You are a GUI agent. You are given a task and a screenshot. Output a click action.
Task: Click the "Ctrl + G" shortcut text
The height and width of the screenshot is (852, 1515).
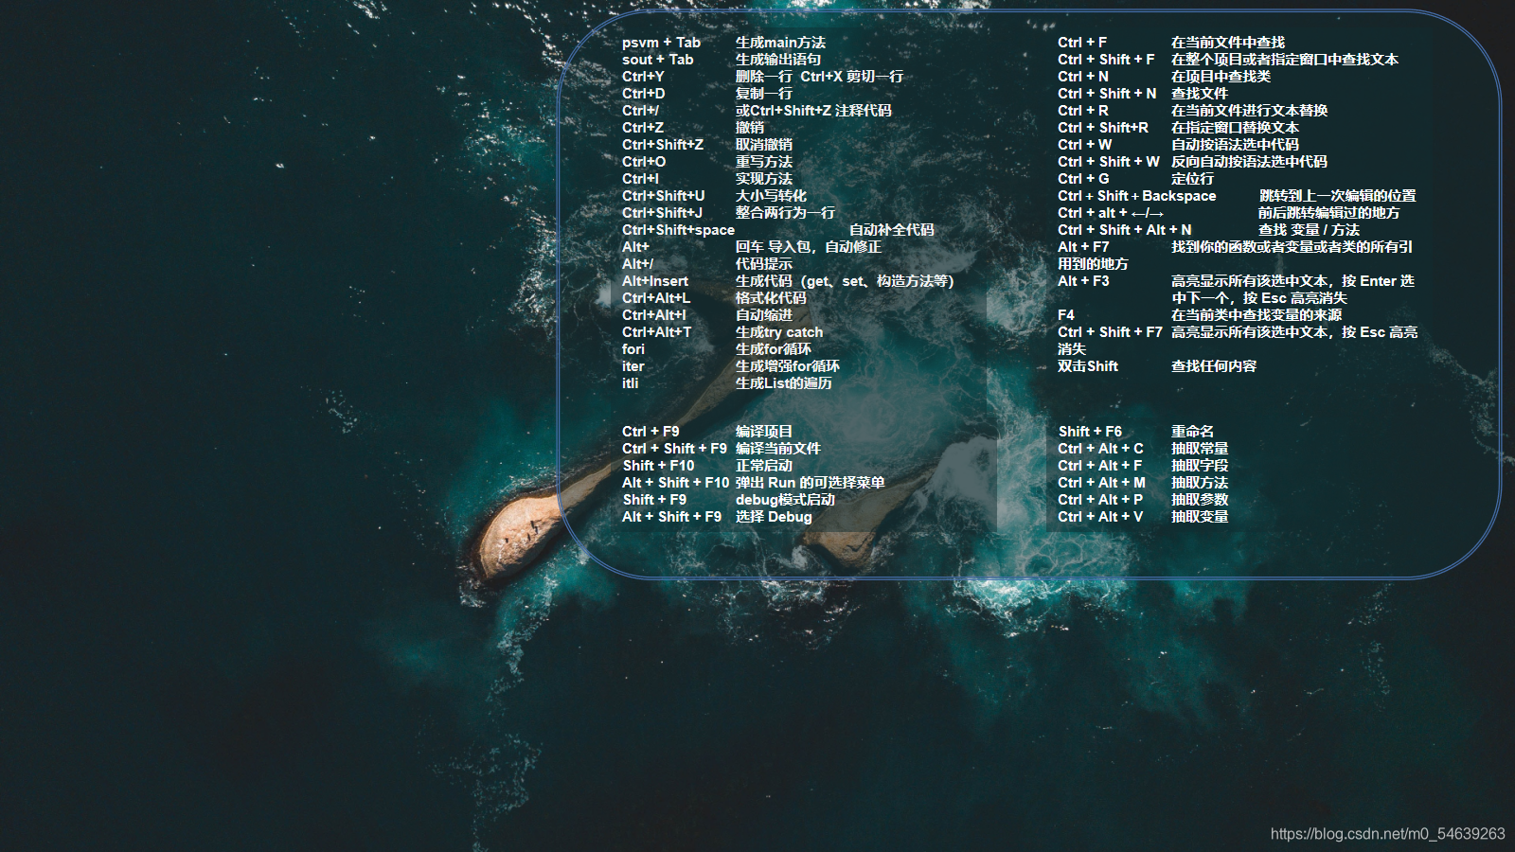pos(1083,179)
